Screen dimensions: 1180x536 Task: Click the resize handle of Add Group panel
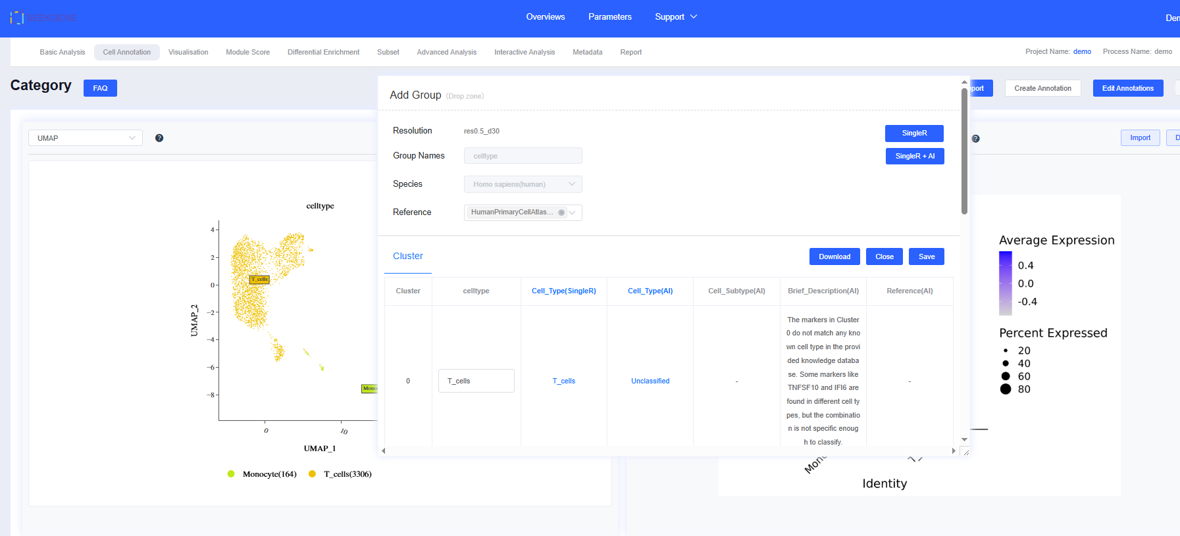click(965, 452)
